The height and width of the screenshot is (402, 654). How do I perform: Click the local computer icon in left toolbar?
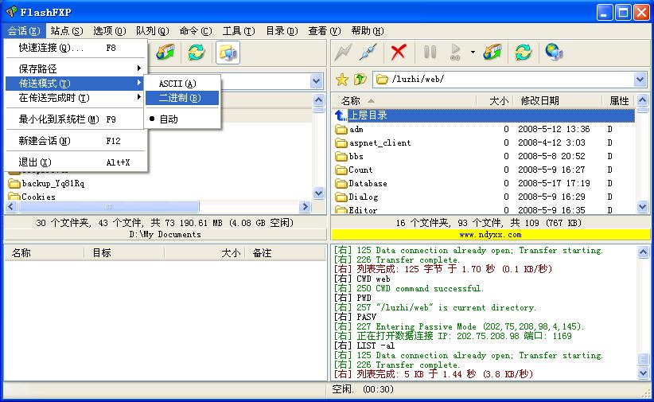(228, 53)
